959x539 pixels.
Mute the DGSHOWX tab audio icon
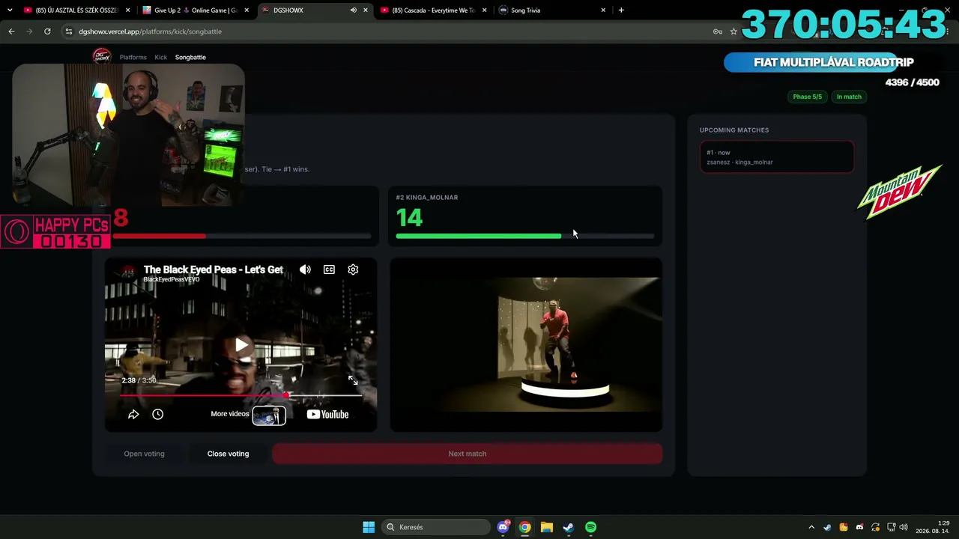click(x=353, y=10)
